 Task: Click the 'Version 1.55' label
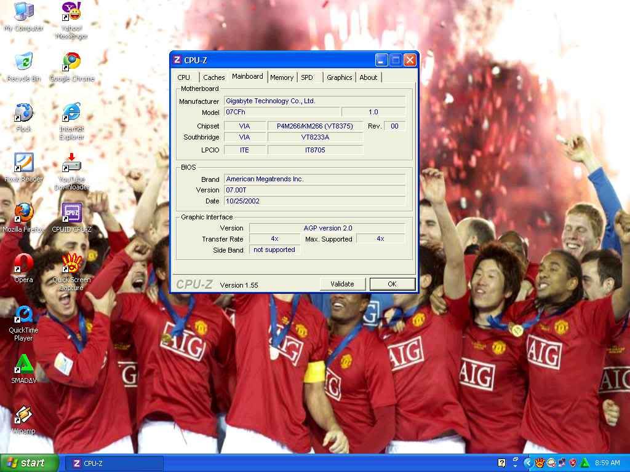(x=239, y=285)
